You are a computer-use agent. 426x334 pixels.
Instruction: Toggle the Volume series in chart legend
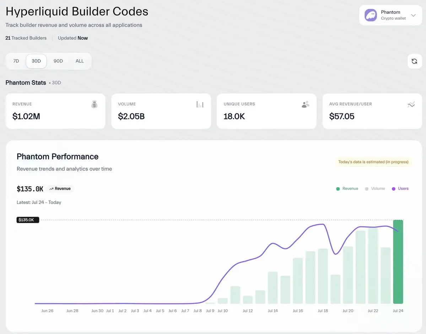[x=375, y=189]
